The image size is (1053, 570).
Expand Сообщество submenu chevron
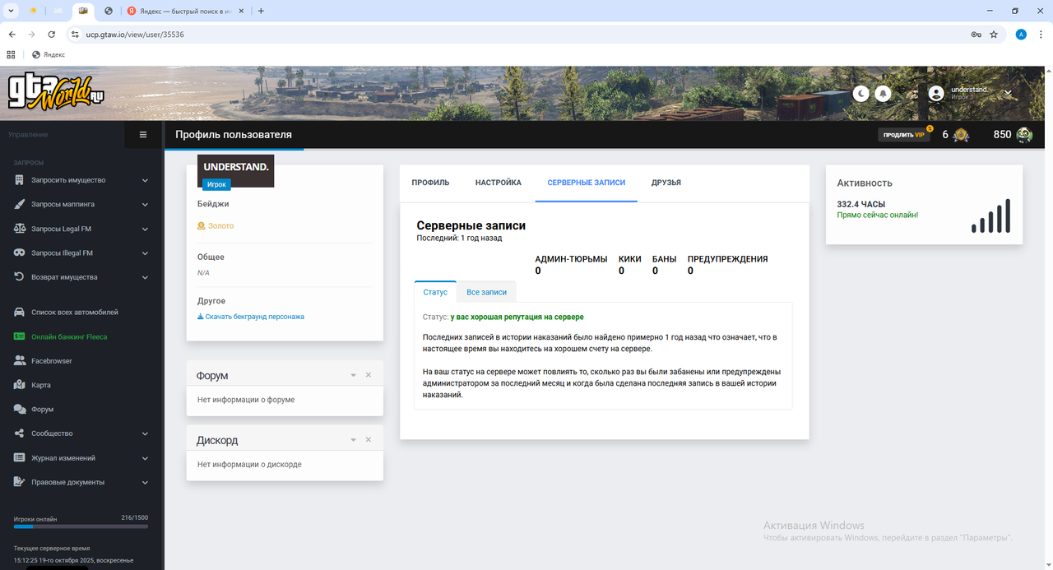[x=145, y=433]
